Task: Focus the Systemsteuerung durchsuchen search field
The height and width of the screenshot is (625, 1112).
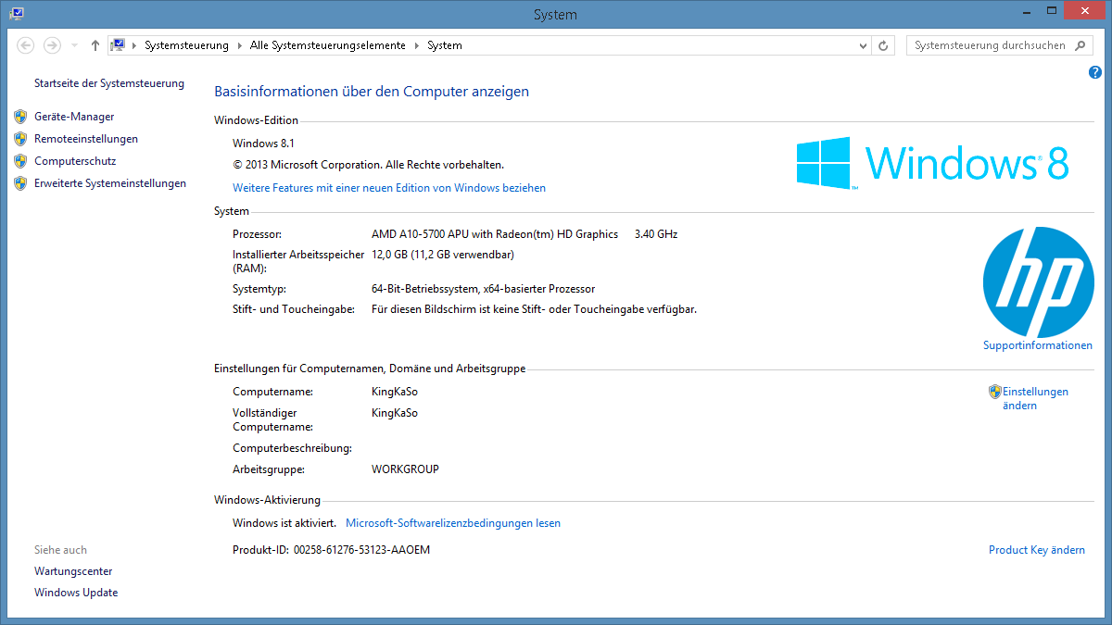Action: click(x=989, y=45)
